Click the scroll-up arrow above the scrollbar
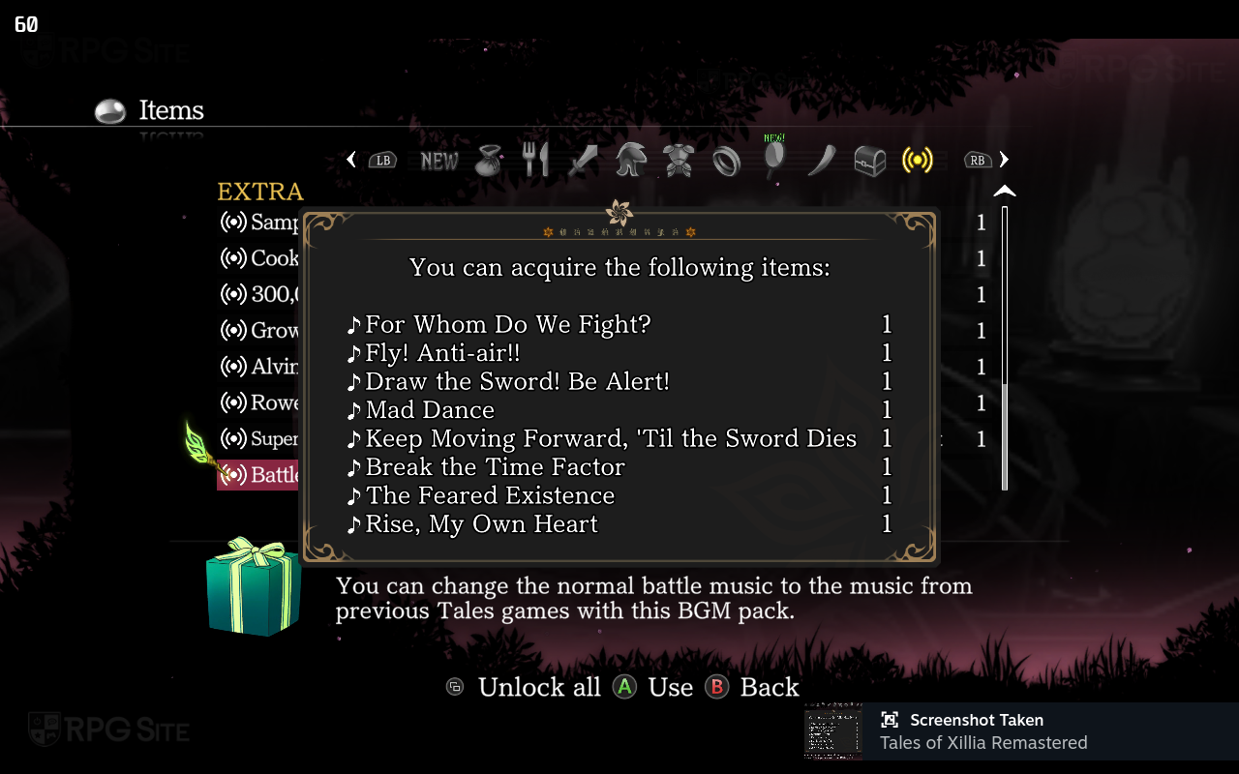Screen dimensions: 1239x774 click(1005, 192)
